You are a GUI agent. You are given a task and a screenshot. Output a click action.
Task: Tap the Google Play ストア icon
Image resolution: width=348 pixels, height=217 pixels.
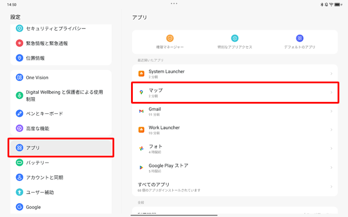point(142,168)
